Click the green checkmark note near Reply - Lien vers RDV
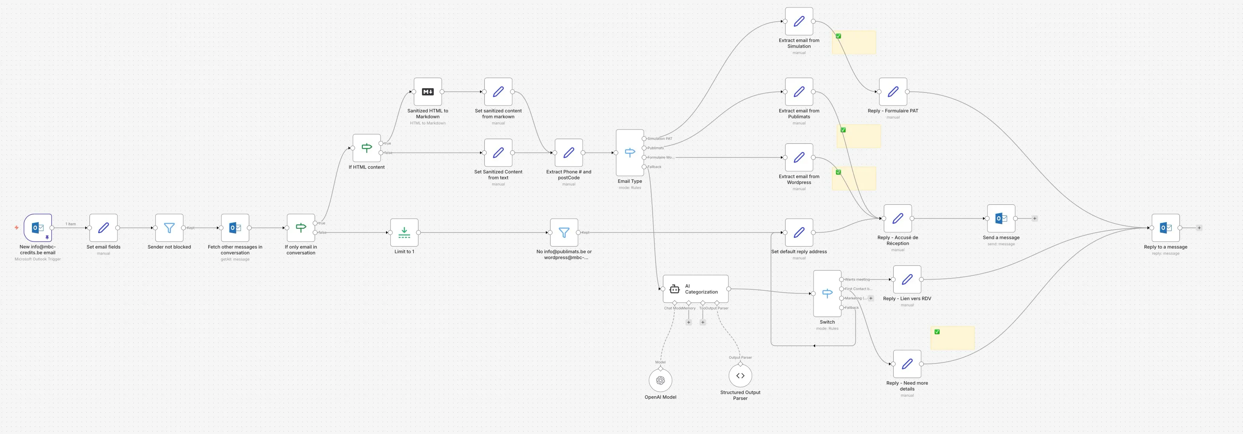This screenshot has height=434, width=1243. tap(936, 331)
